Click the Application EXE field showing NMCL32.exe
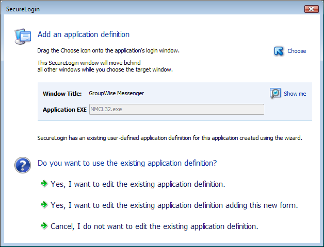This screenshot has width=324, height=247. coord(176,109)
